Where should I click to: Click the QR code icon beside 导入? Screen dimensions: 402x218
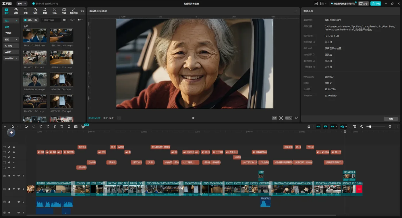coord(36,20)
